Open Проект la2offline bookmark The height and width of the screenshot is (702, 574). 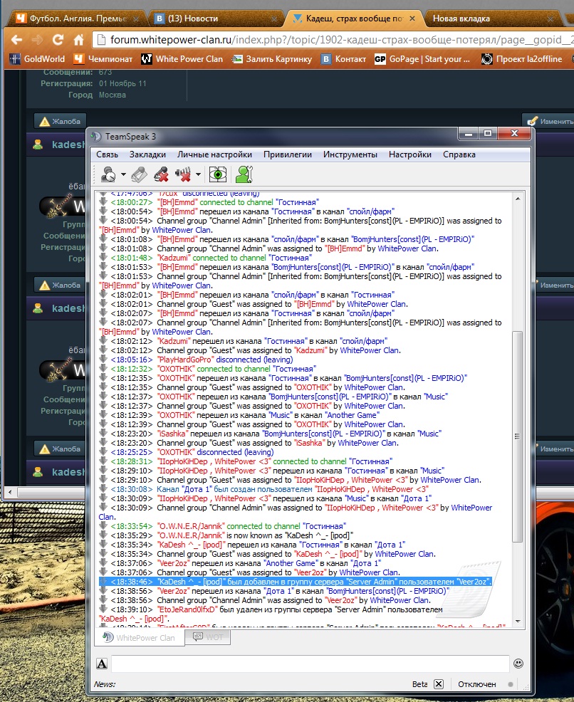click(x=522, y=59)
